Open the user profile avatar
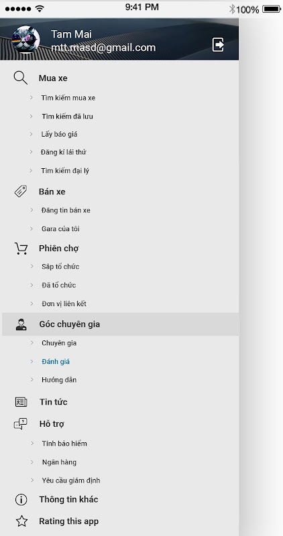Screen dimensions: 283x536 [x=25, y=40]
